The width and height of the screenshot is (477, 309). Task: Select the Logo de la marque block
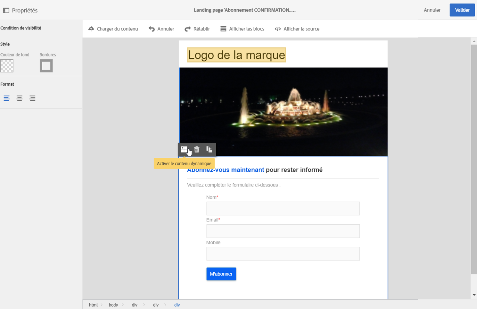click(237, 55)
